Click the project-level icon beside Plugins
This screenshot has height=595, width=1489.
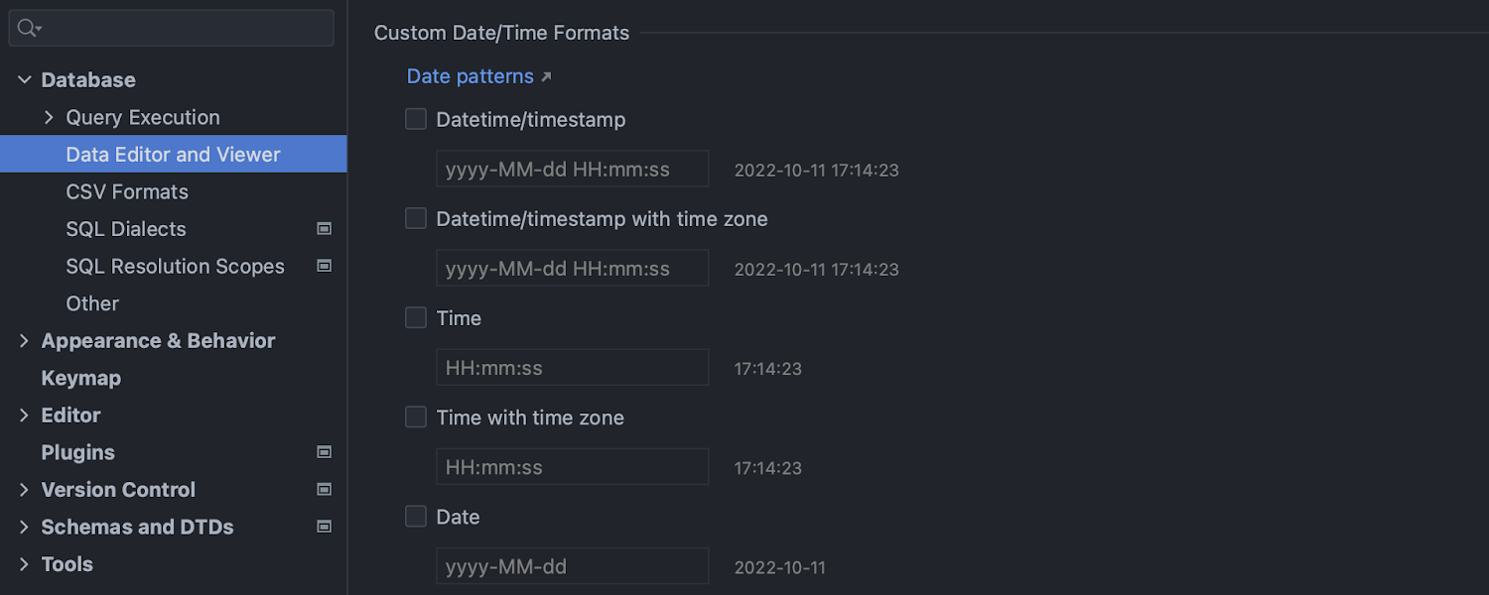coord(324,452)
